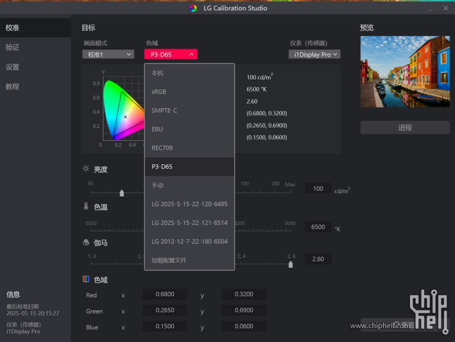Click the color temperature field showing 6500
This screenshot has height=342, width=455.
(x=318, y=227)
